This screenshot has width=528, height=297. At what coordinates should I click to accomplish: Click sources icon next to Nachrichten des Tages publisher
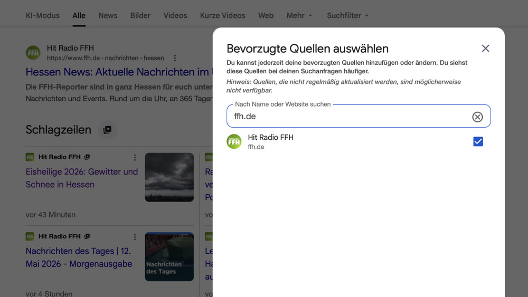pyautogui.click(x=87, y=236)
